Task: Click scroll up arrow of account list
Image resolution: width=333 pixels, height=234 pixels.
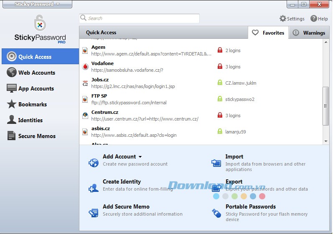Action: pyautogui.click(x=326, y=42)
